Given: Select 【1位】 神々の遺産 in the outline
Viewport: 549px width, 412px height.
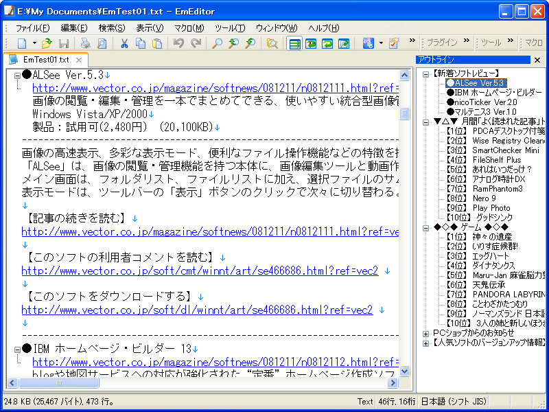Looking at the screenshot, I should point(478,237).
